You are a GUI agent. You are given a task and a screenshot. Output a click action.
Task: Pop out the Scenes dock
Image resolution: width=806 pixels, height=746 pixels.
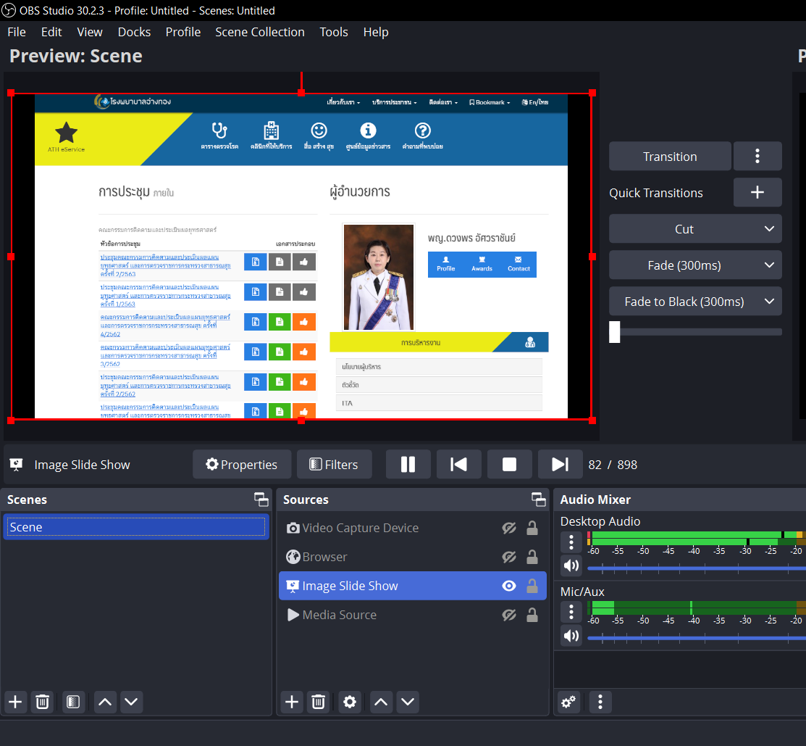point(261,499)
